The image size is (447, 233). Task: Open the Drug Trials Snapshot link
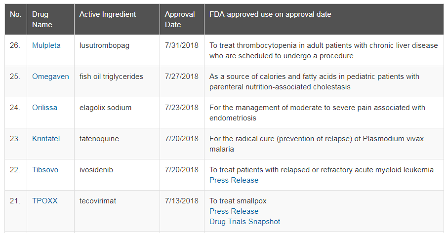pyautogui.click(x=244, y=221)
